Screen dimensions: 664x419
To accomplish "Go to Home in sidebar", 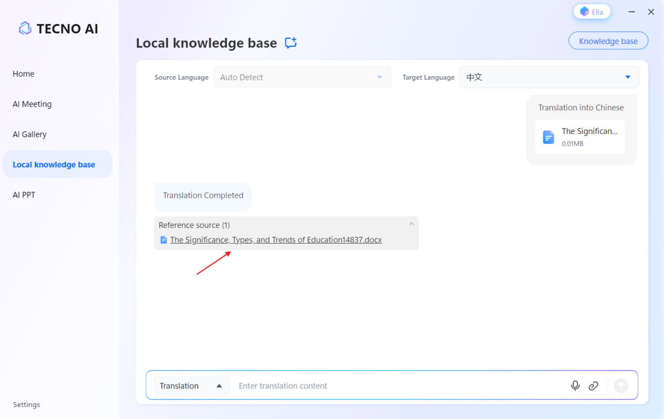I will click(24, 74).
